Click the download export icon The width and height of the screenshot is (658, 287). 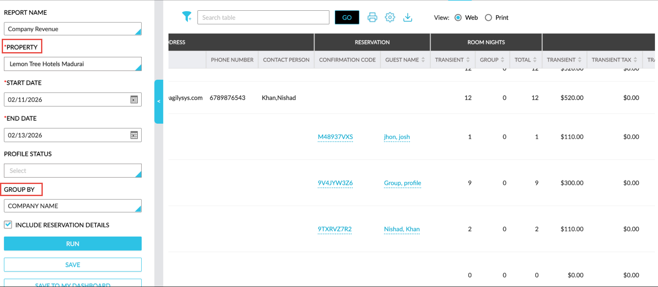(x=407, y=17)
